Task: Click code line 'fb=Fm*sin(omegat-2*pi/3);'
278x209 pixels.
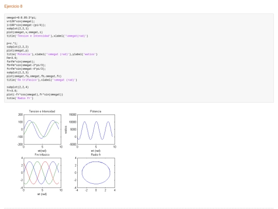Action: (26, 65)
